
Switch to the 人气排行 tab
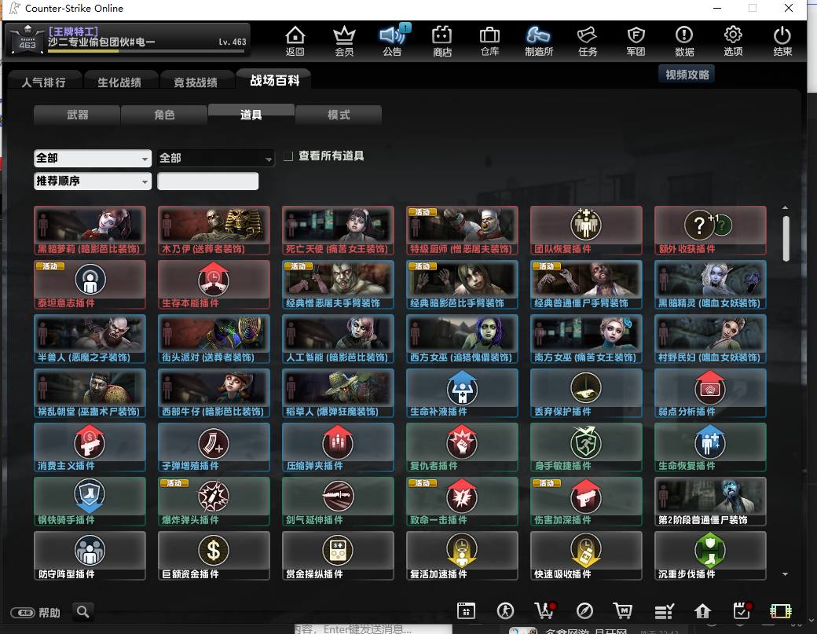44,82
